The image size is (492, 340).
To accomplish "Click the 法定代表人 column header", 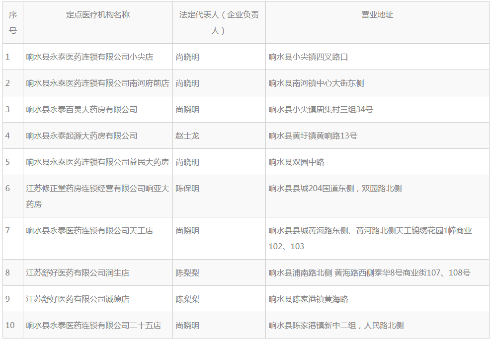I will (x=219, y=23).
